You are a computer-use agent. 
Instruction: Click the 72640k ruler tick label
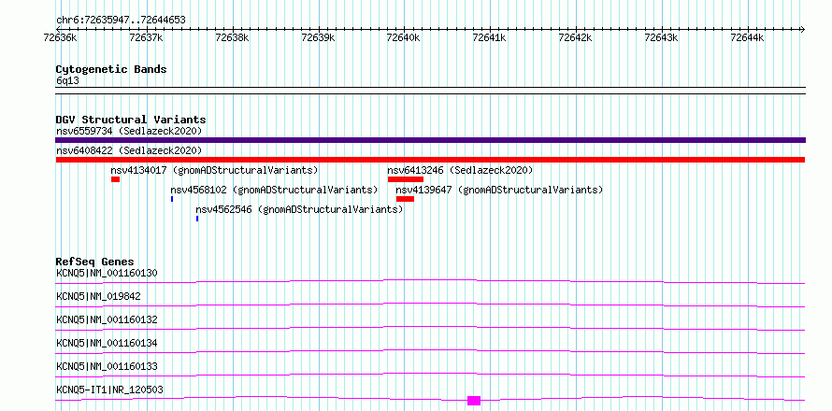404,38
